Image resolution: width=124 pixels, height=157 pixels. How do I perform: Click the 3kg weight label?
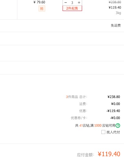click(x=118, y=13)
